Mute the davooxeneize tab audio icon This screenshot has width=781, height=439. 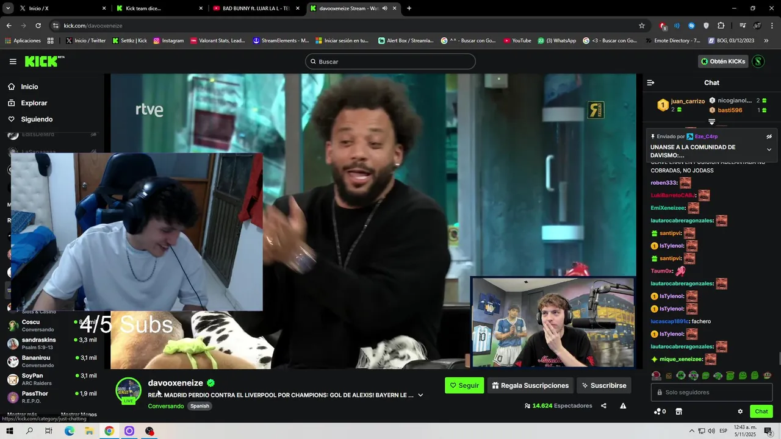384,9
